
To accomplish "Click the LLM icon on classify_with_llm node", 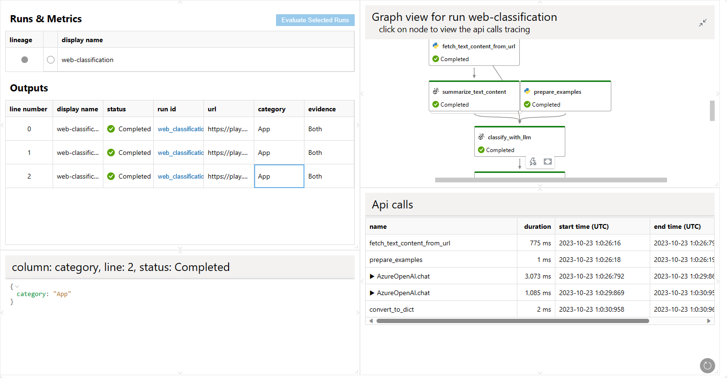I will 481,137.
